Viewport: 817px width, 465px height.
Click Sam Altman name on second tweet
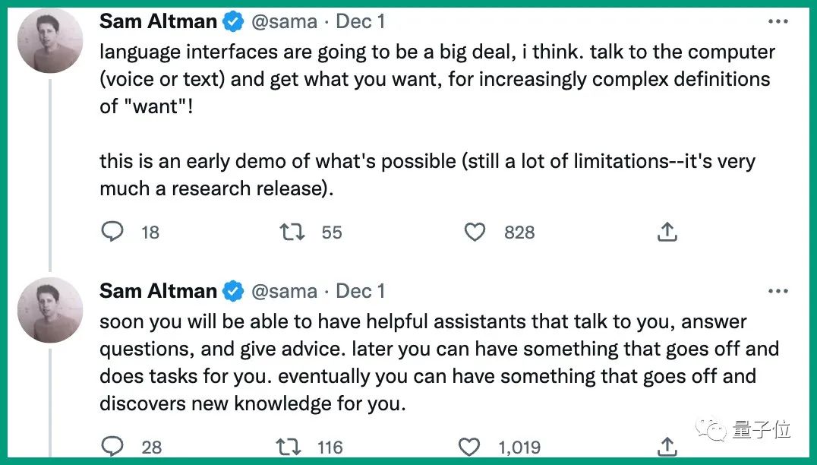coord(158,291)
